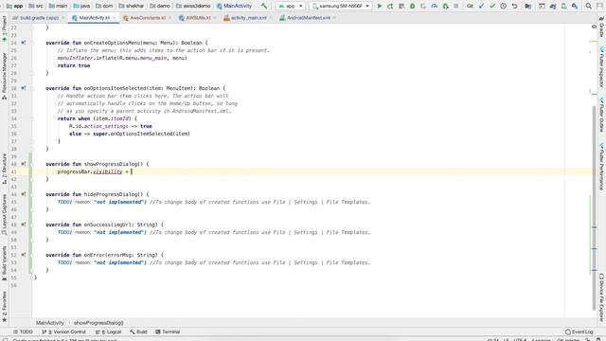Viewport: 606px width, 341px height.
Task: Open Run Anything toolbar icon
Action: (x=542, y=6)
